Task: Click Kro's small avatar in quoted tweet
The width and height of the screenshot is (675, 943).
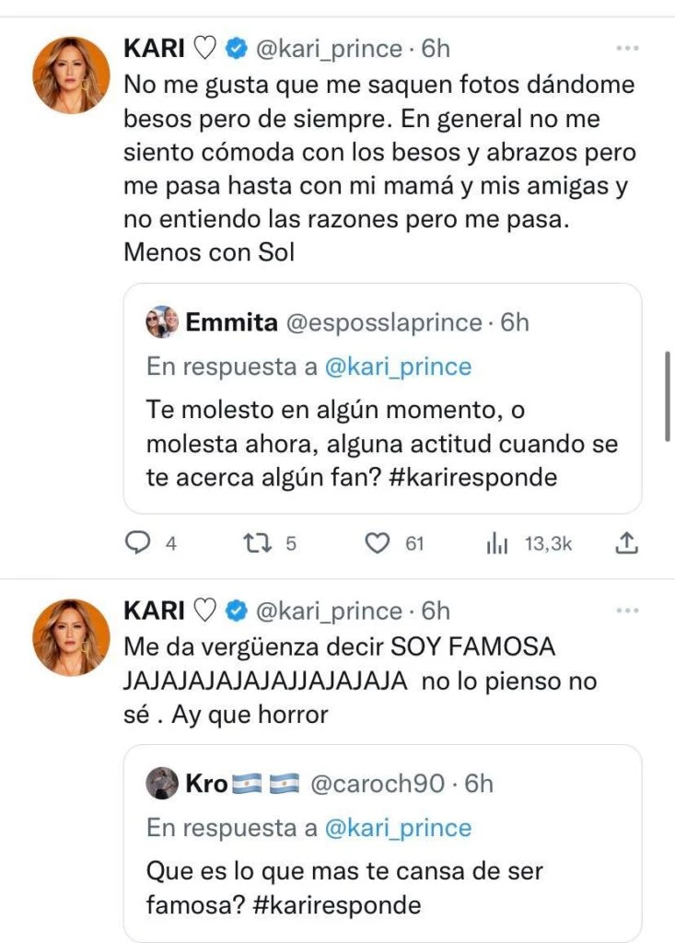Action: [161, 784]
